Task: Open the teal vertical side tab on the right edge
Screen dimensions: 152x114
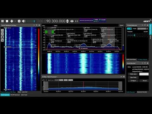Action: pos(150,29)
